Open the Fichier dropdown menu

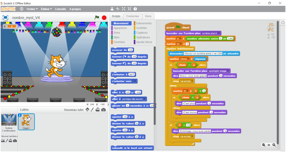tap(32, 9)
